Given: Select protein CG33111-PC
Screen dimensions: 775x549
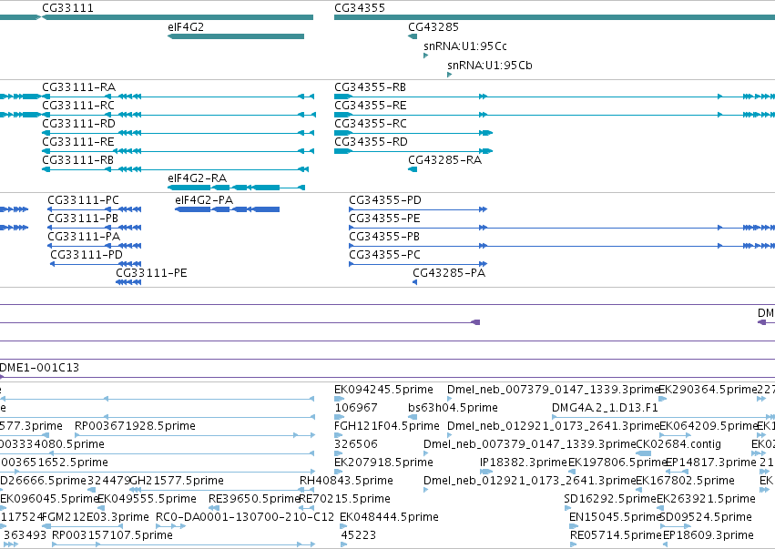Looking at the screenshot, I should pos(95,209).
